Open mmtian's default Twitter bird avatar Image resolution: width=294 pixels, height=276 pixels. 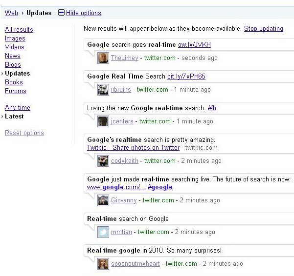click(x=103, y=232)
